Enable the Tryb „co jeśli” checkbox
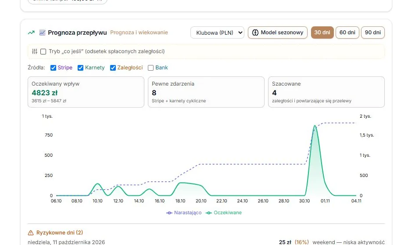The image size is (408, 245). (43, 51)
